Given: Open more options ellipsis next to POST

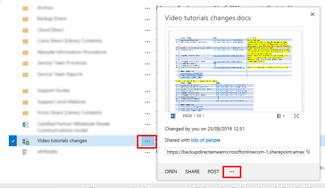Looking at the screenshot, I should coord(232,172).
